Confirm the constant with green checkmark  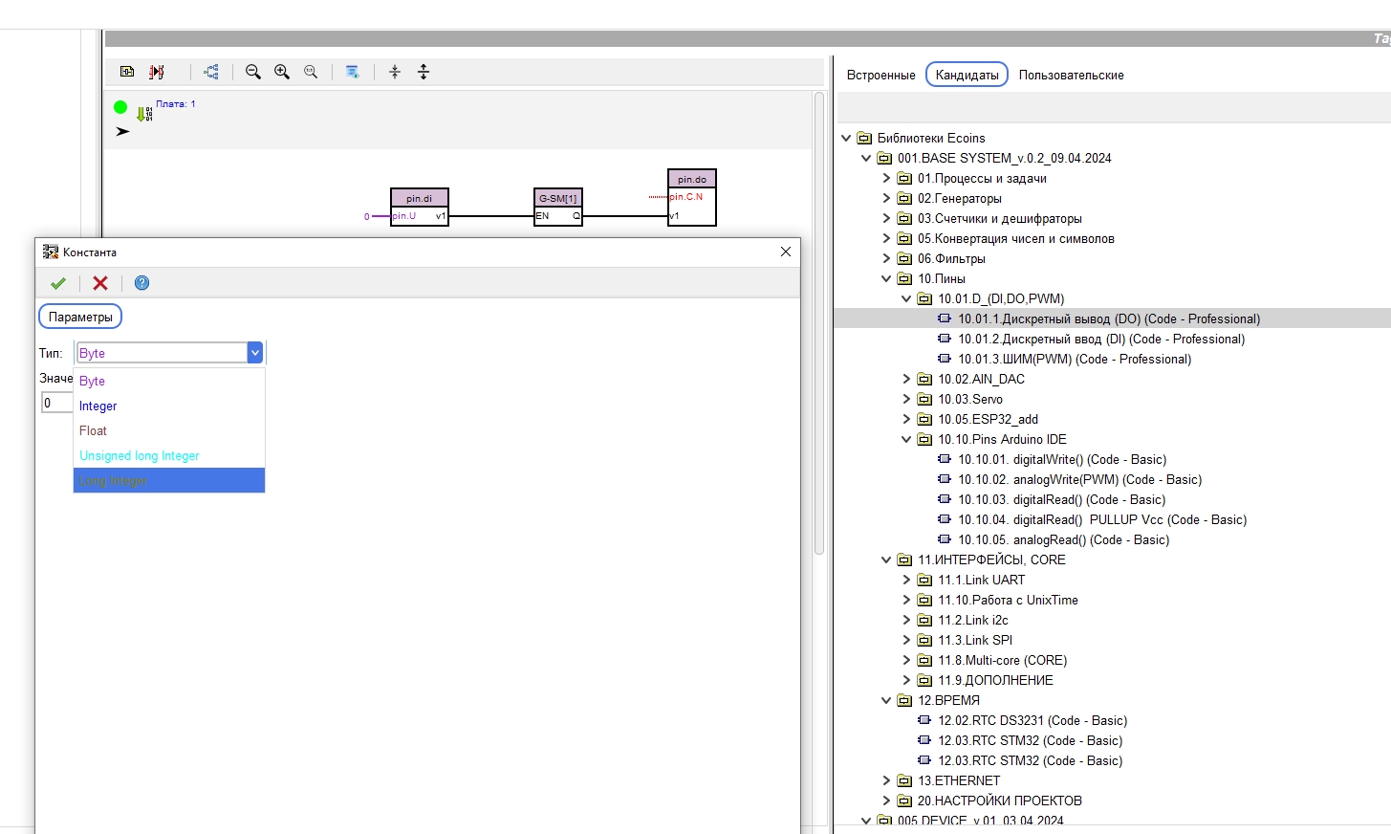[58, 283]
